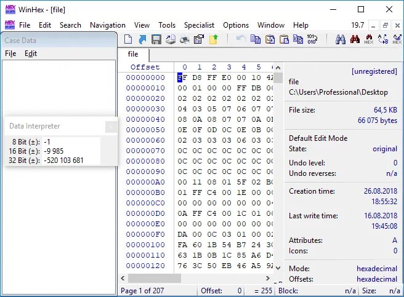
Task: Click the 16 Bit value -9 985
Action: click(54, 151)
